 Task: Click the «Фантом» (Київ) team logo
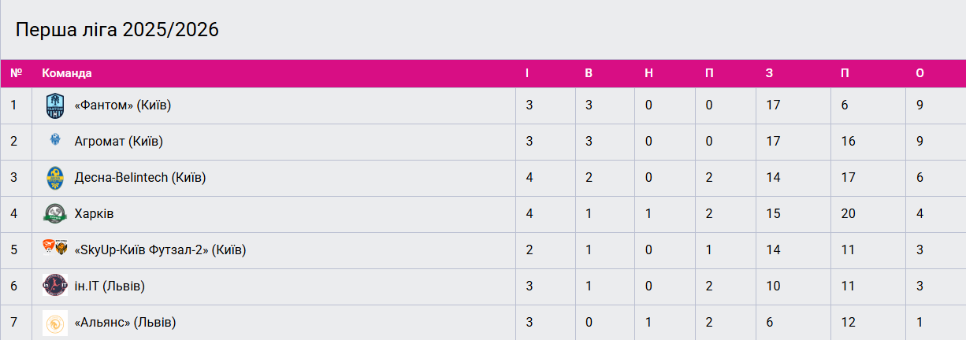54,105
